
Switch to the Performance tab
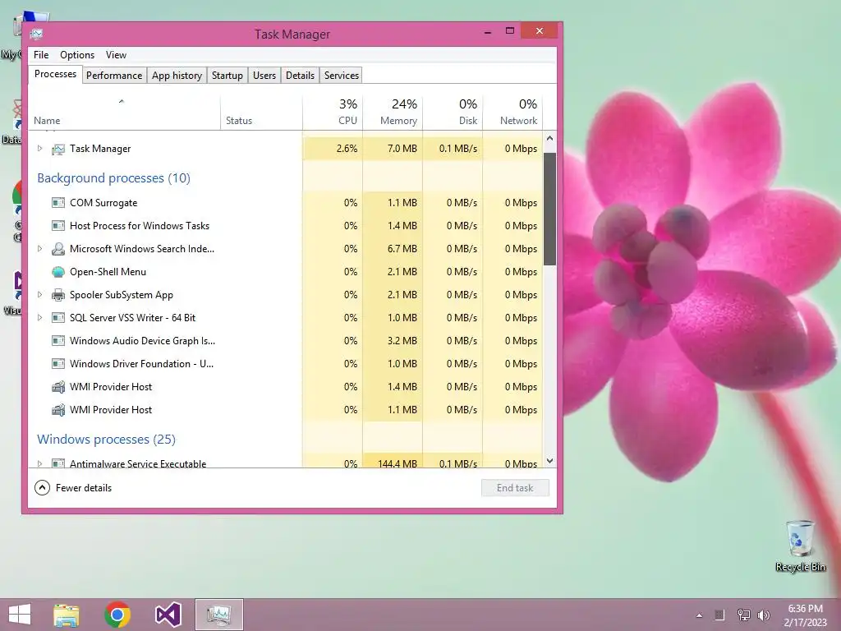pos(113,76)
